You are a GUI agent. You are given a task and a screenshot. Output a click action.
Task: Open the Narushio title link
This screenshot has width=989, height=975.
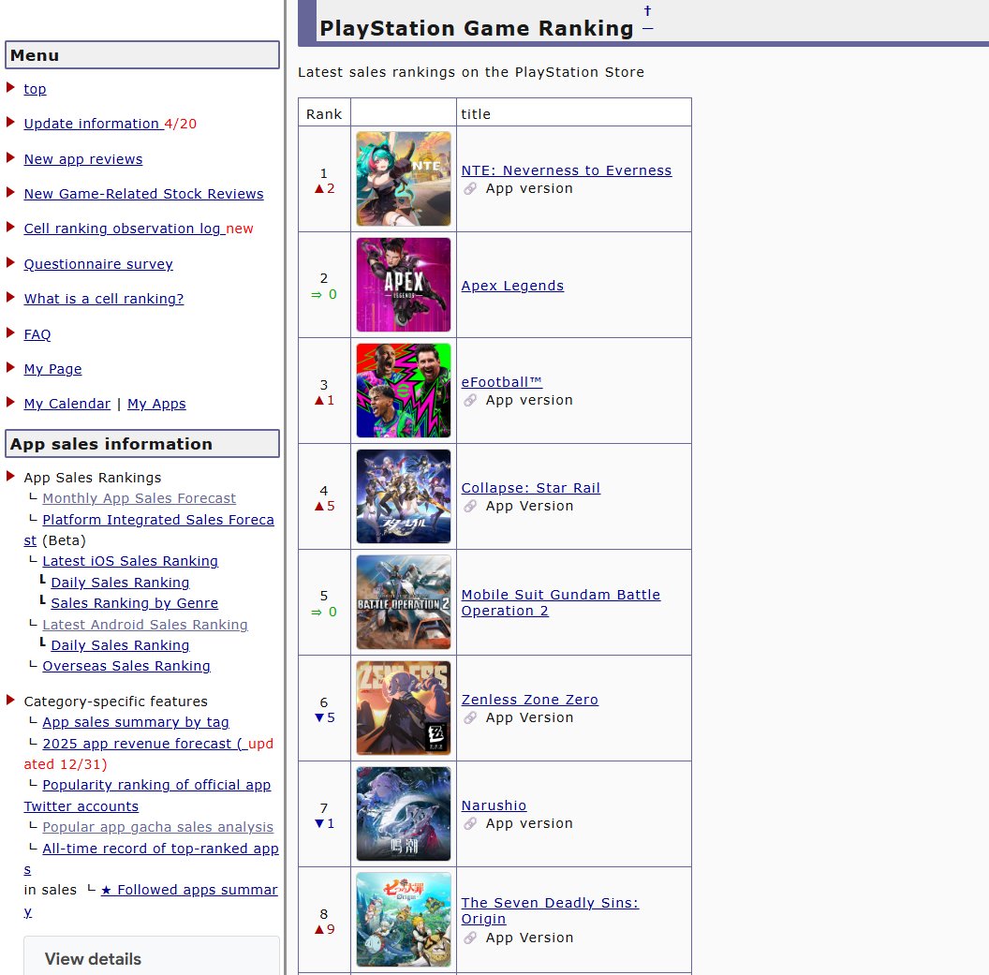494,806
